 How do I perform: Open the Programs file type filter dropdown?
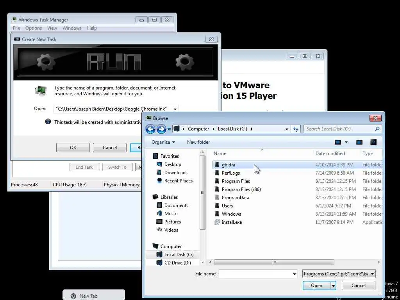point(339,274)
